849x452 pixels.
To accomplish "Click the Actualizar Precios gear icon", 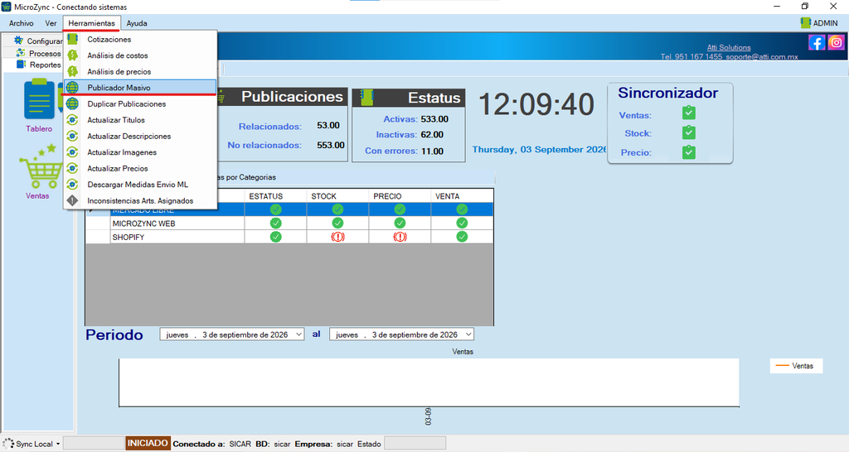I will [x=73, y=168].
